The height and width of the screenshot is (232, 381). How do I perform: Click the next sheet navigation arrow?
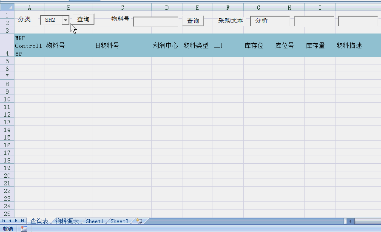tap(16, 221)
